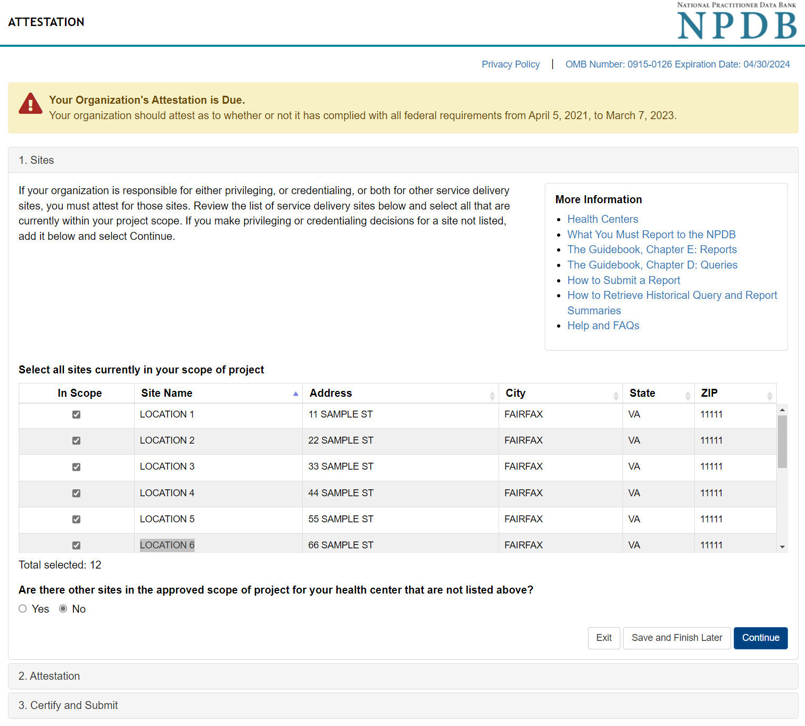Open How to Submit a Report link

point(624,280)
